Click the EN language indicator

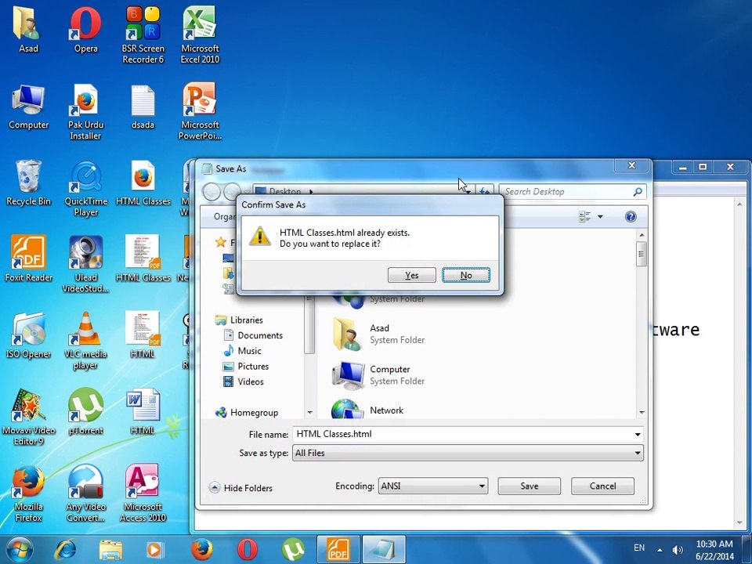pyautogui.click(x=639, y=548)
